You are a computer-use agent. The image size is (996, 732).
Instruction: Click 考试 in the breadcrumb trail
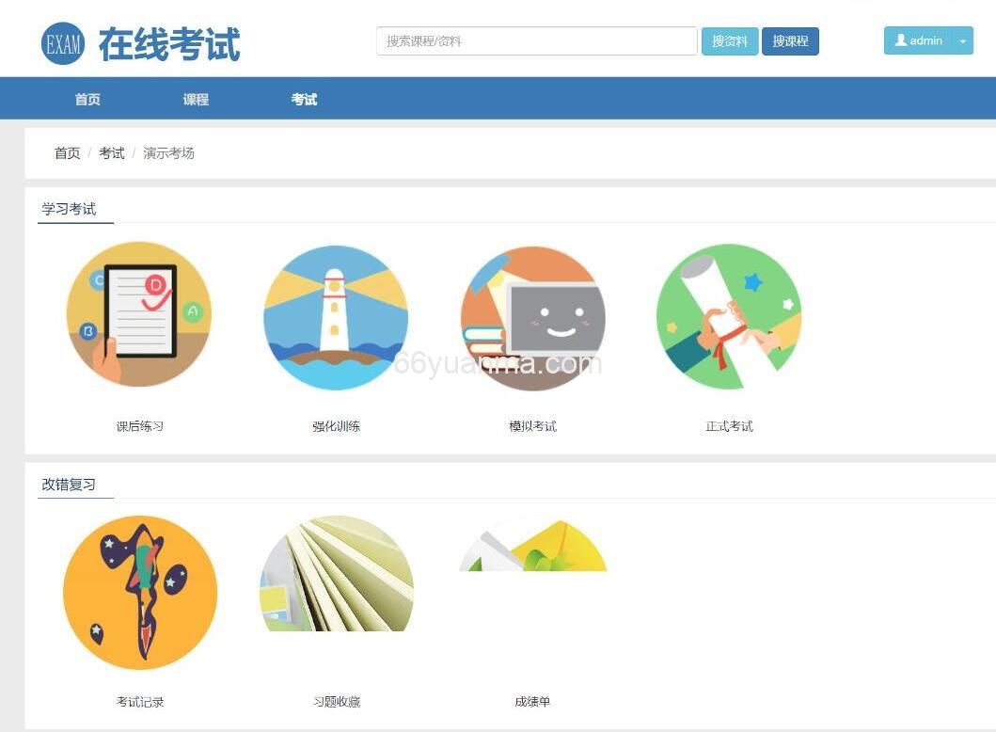[111, 152]
